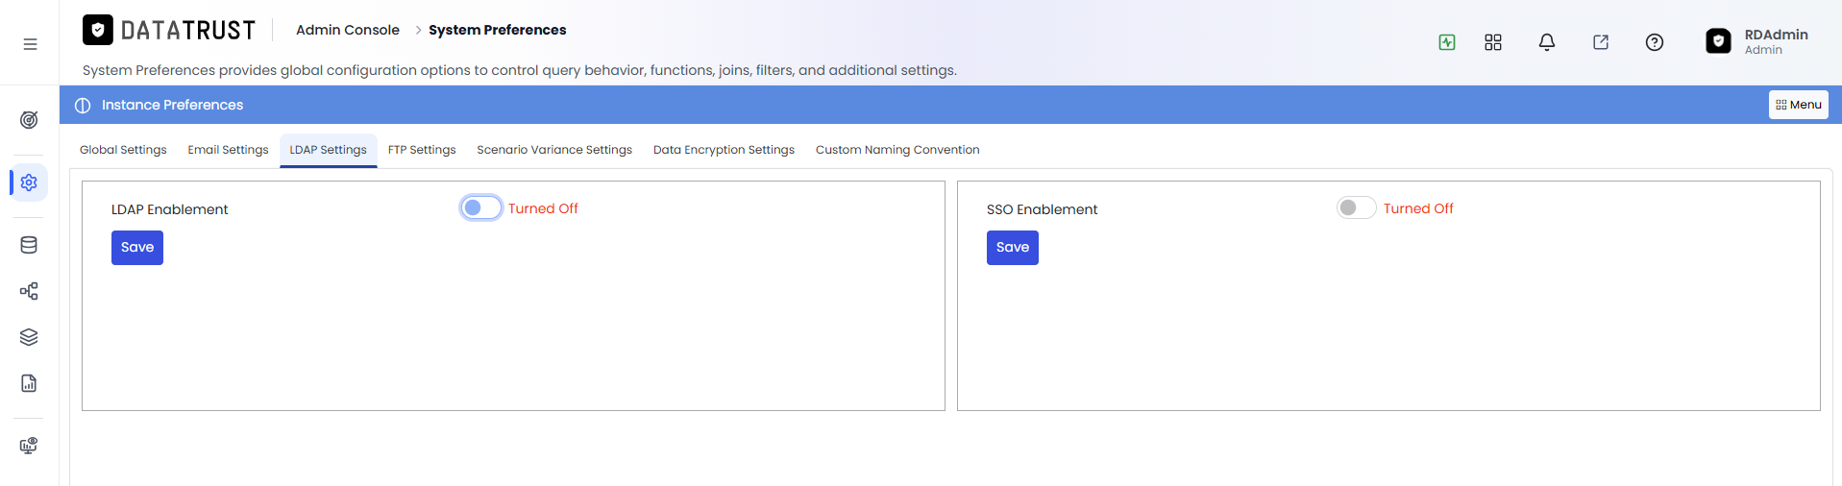Go to Admin Console breadcrumb

348,30
